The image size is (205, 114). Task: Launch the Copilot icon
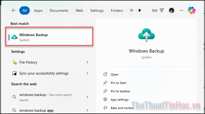192,10
